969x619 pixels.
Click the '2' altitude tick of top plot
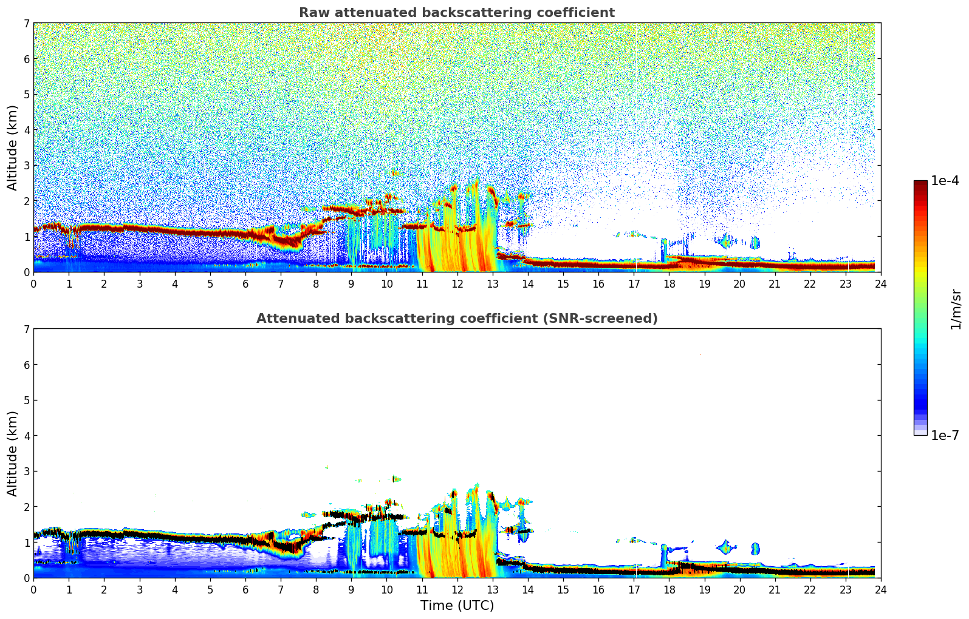(x=27, y=201)
